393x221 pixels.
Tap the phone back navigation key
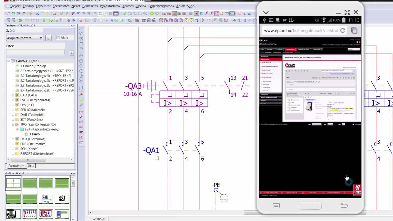(x=344, y=205)
